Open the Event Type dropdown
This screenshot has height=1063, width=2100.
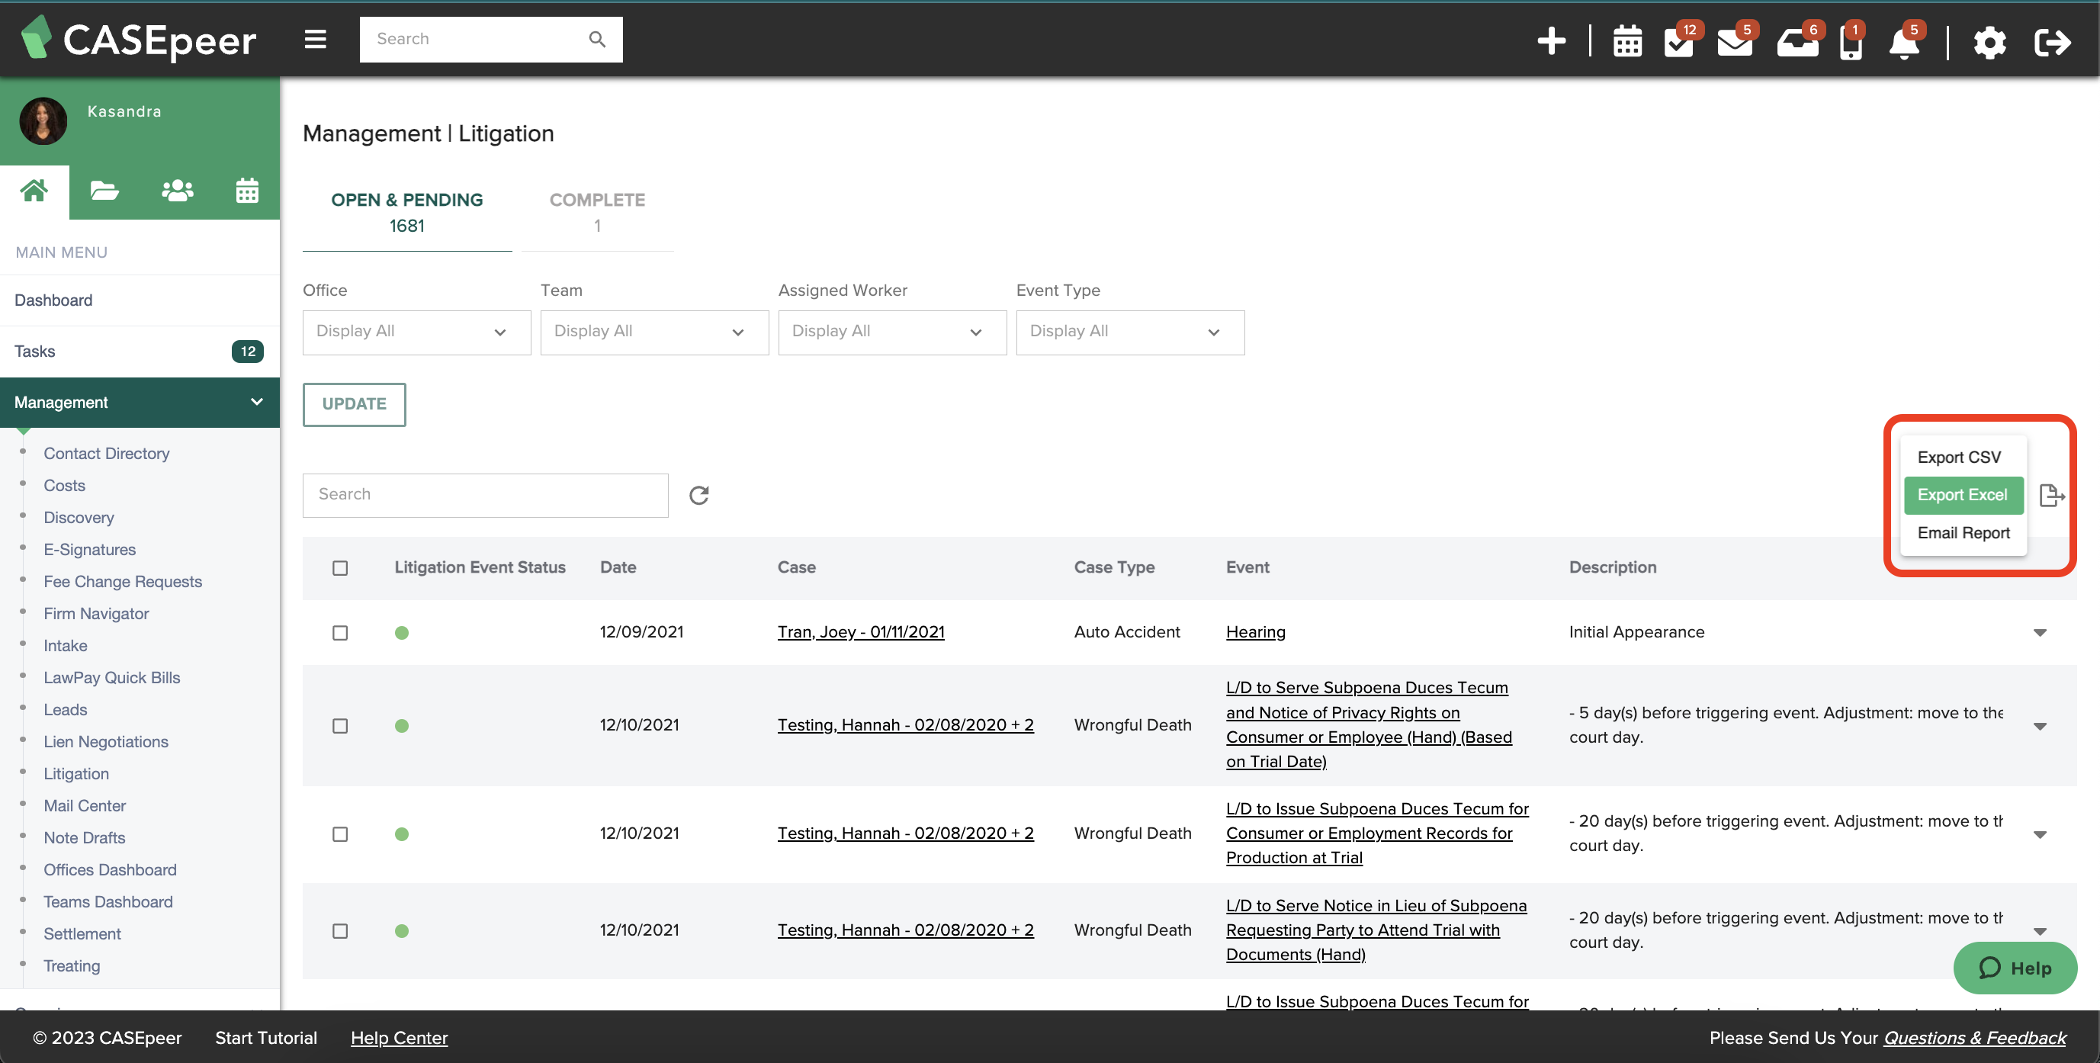point(1130,332)
